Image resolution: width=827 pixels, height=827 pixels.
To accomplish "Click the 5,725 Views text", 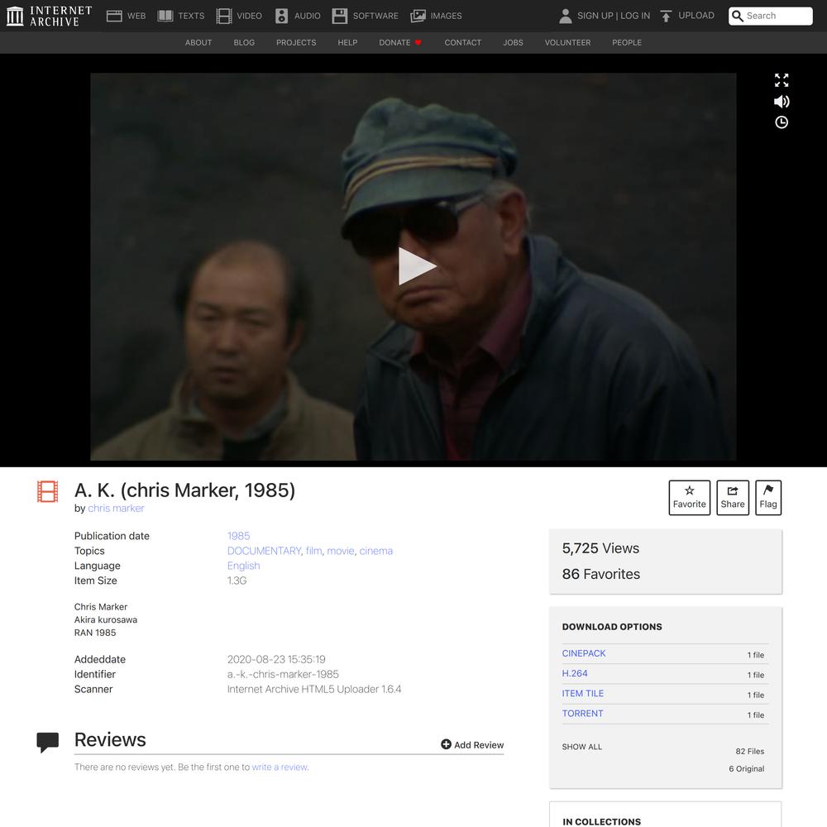I will pos(600,548).
